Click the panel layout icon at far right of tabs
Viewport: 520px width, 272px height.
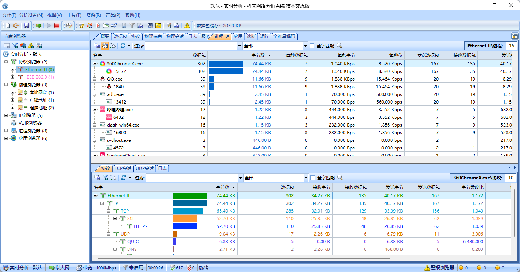click(x=515, y=36)
